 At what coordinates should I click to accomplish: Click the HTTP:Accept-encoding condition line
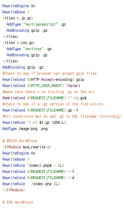43,79
